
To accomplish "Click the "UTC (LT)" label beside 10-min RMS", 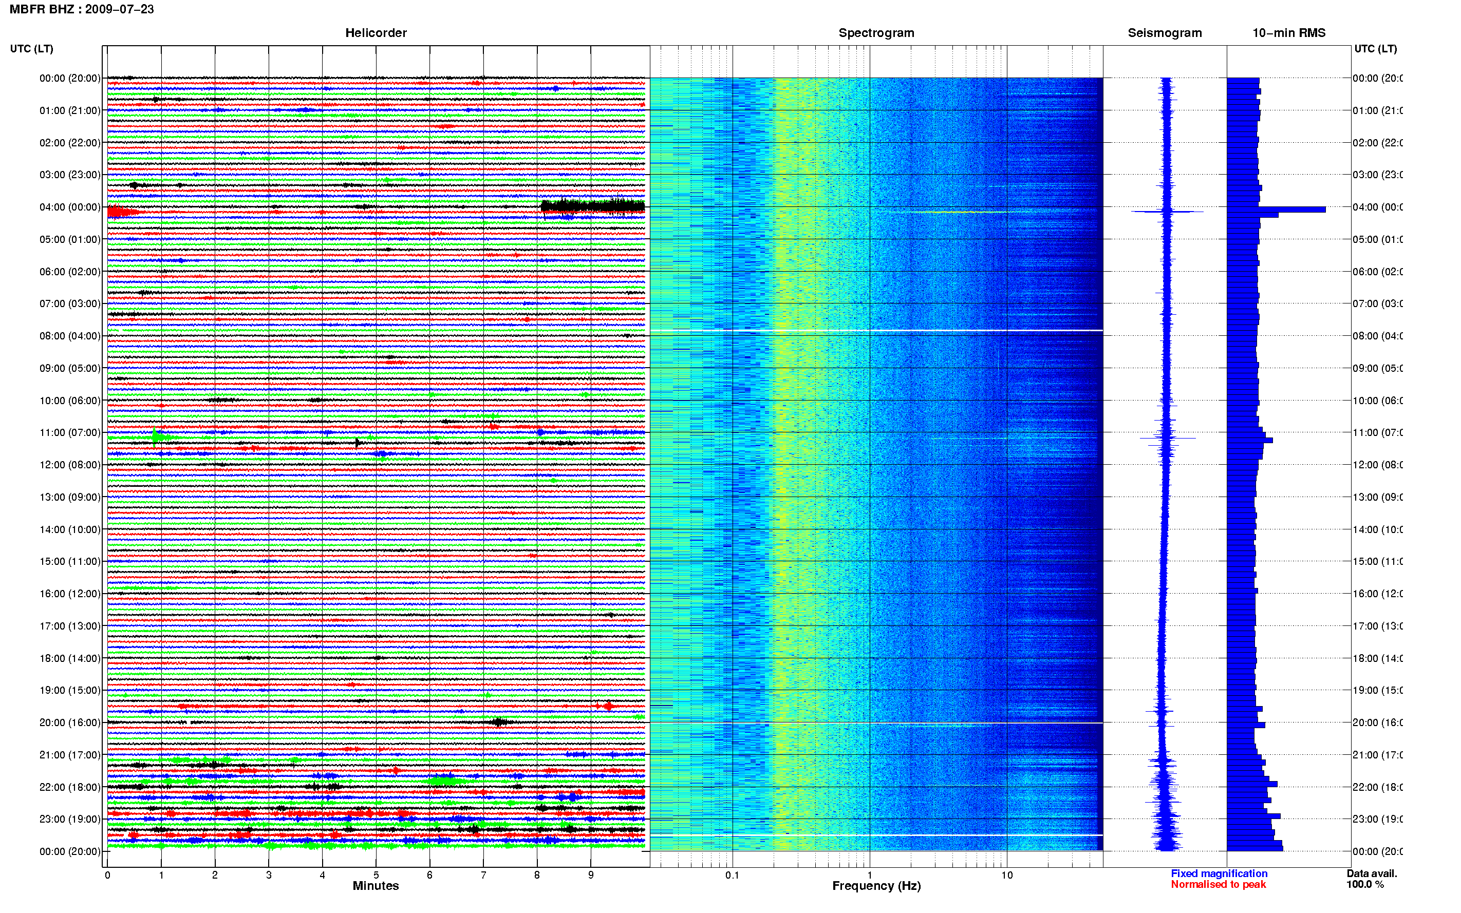I will pyautogui.click(x=1375, y=49).
